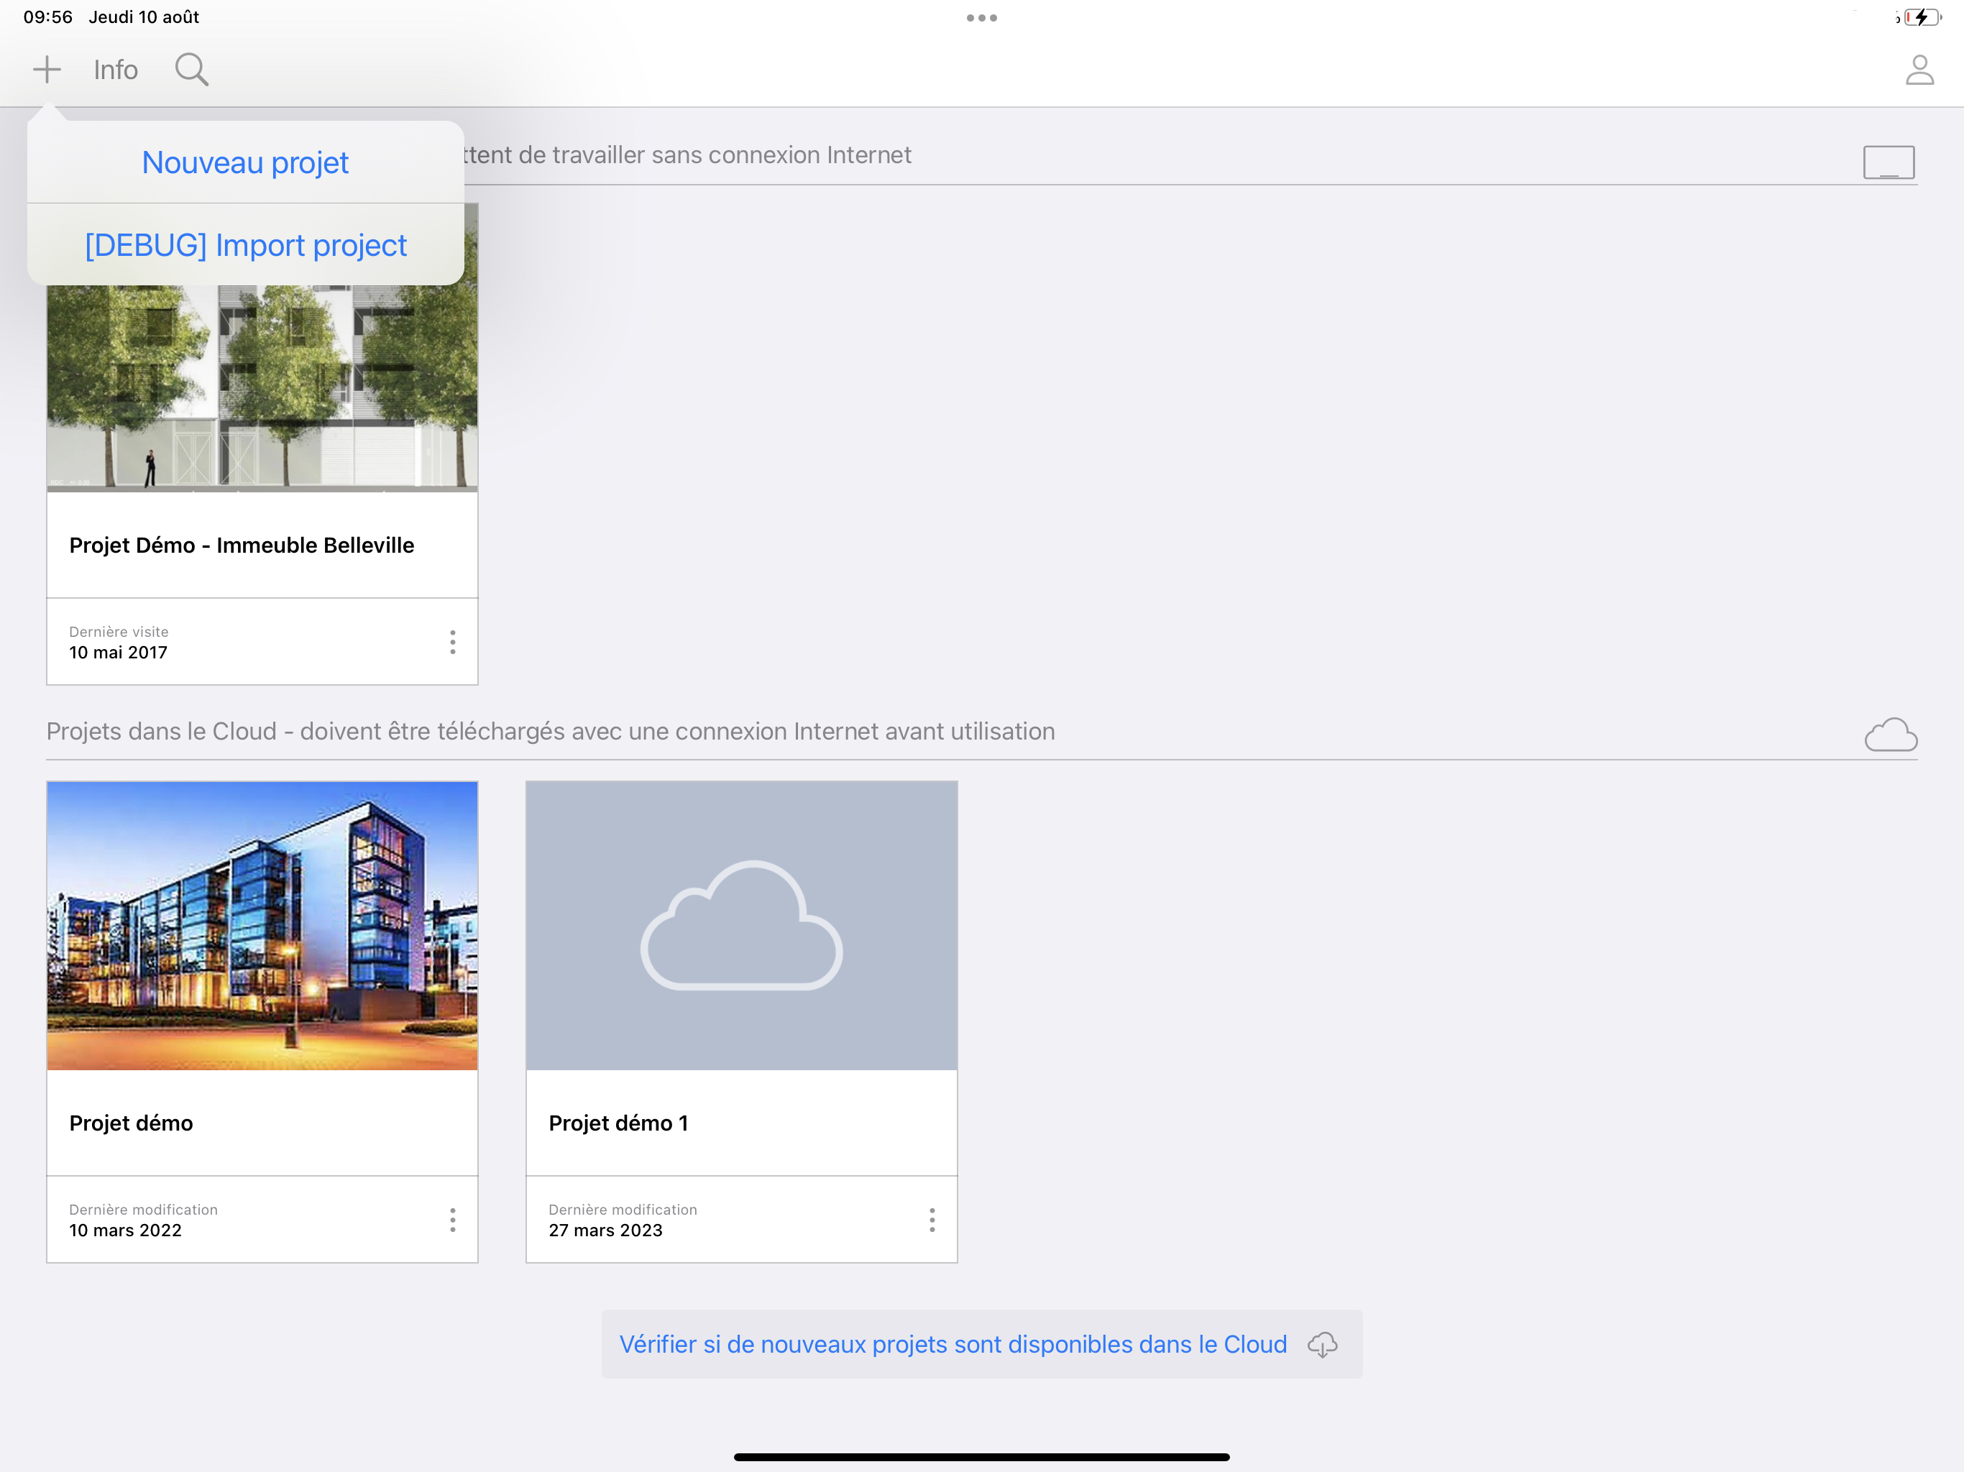Tap the three-dot multitasking icon at top
The width and height of the screenshot is (1964, 1472).
(x=981, y=18)
